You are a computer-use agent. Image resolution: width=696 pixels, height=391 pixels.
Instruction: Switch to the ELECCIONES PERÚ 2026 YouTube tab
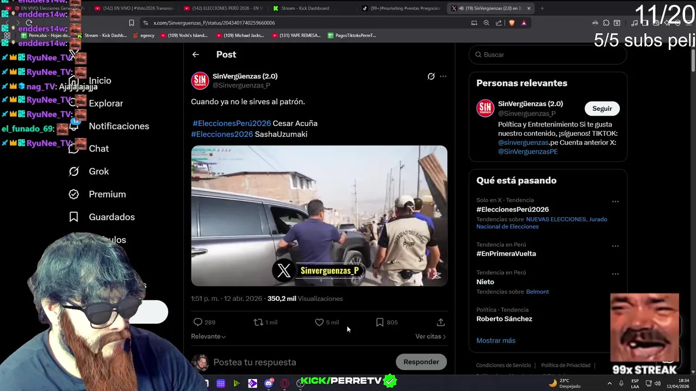(x=223, y=8)
